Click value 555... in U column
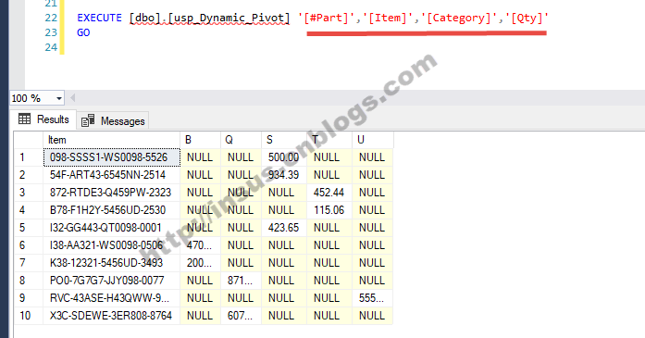This screenshot has width=645, height=338. (372, 298)
